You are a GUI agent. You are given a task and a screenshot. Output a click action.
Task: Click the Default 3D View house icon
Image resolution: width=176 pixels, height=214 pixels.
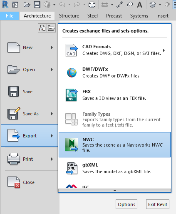pyautogui.click(x=152, y=5)
